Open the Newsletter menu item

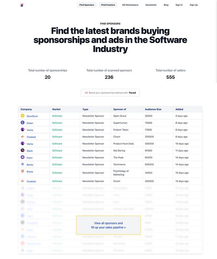click(x=151, y=5)
